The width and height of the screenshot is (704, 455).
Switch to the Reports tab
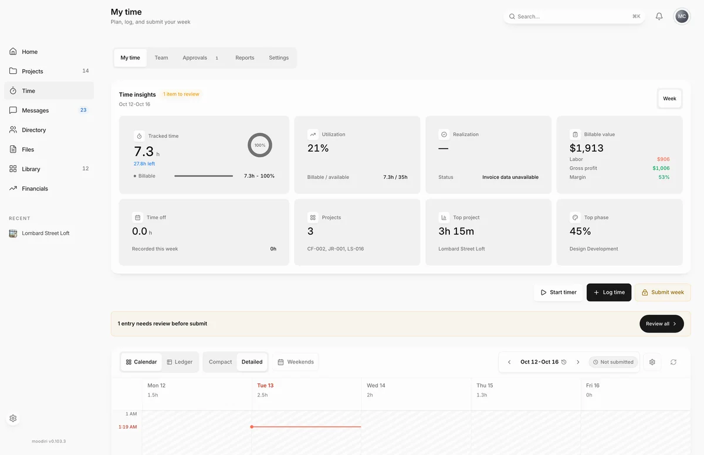coord(245,58)
